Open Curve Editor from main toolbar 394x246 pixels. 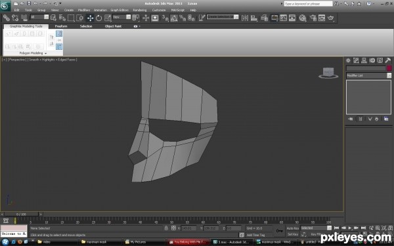pos(283,18)
